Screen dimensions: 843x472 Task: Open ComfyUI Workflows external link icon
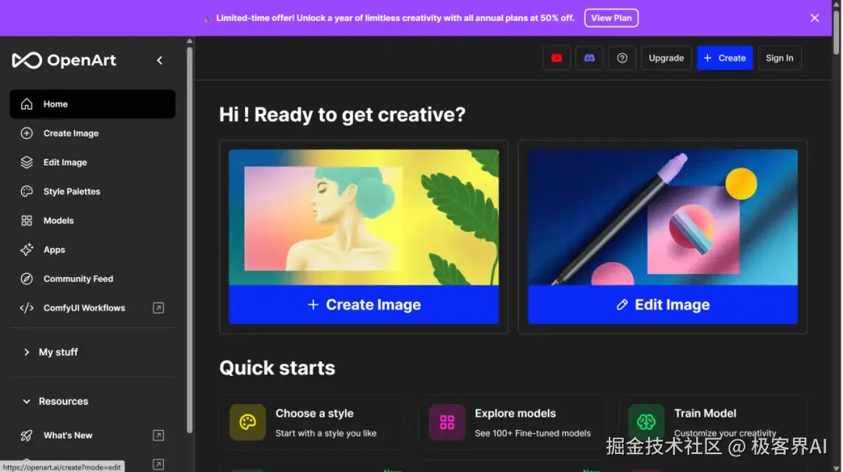tap(158, 307)
